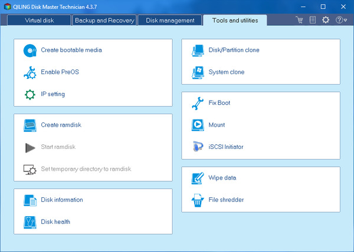Open IP setting via its gear icon

click(29, 94)
